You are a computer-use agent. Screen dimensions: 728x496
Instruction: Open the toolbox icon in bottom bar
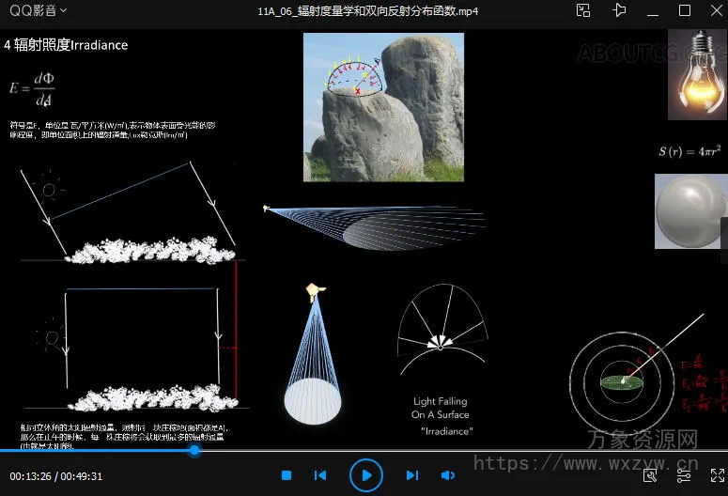tap(650, 476)
